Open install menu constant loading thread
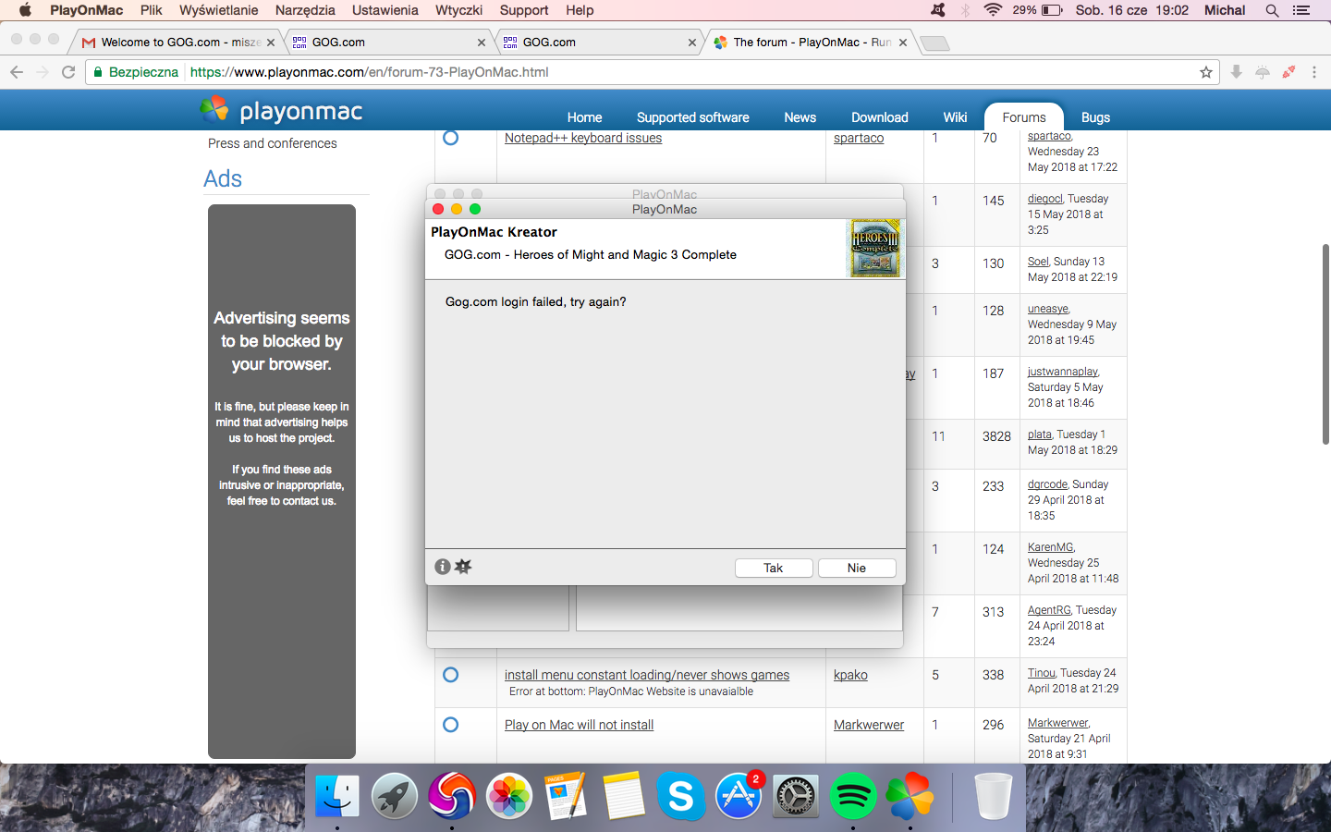 pyautogui.click(x=647, y=675)
